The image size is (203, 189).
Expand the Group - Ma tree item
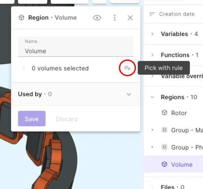(153, 130)
